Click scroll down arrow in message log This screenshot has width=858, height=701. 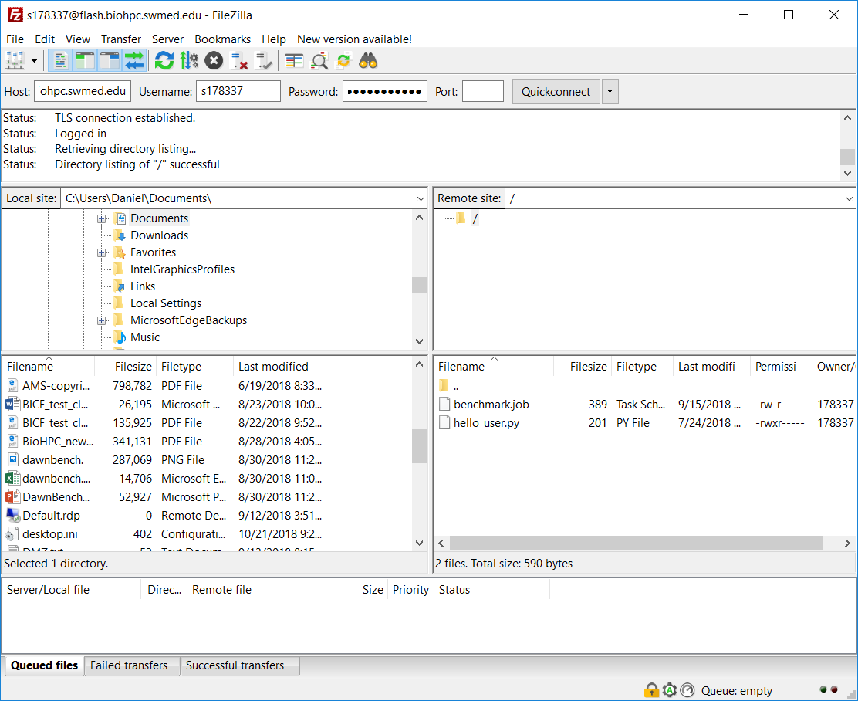847,173
